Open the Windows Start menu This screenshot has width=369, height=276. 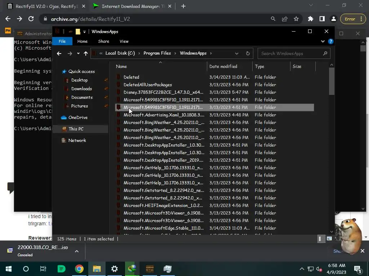coord(9,269)
